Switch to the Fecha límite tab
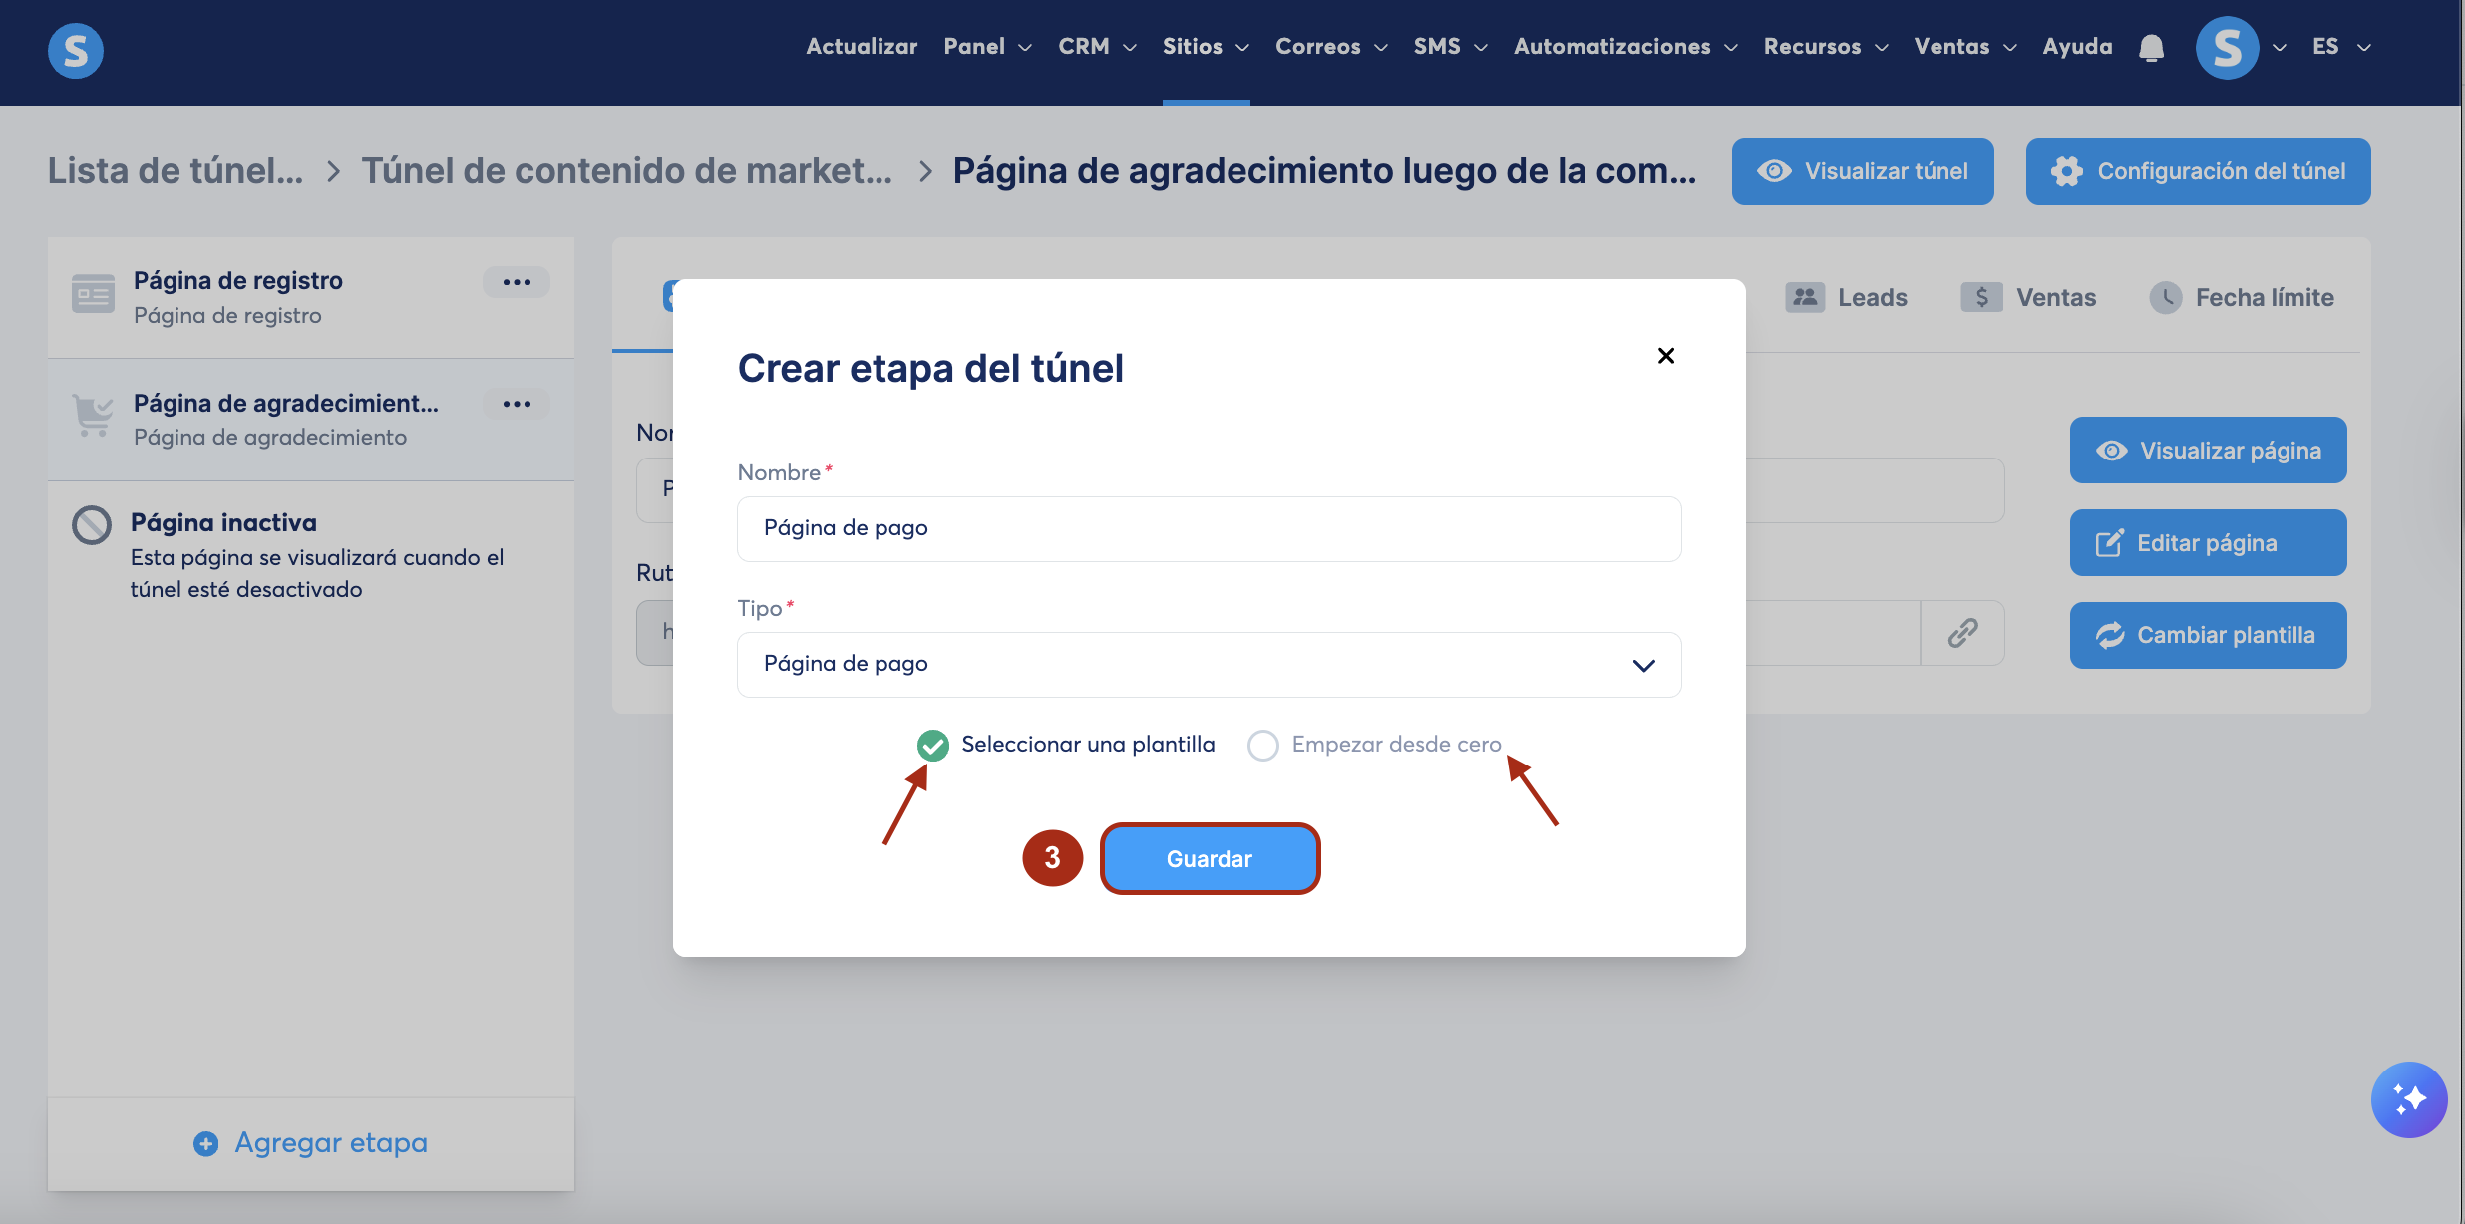Screen dimensions: 2465x1224 [x=2242, y=297]
